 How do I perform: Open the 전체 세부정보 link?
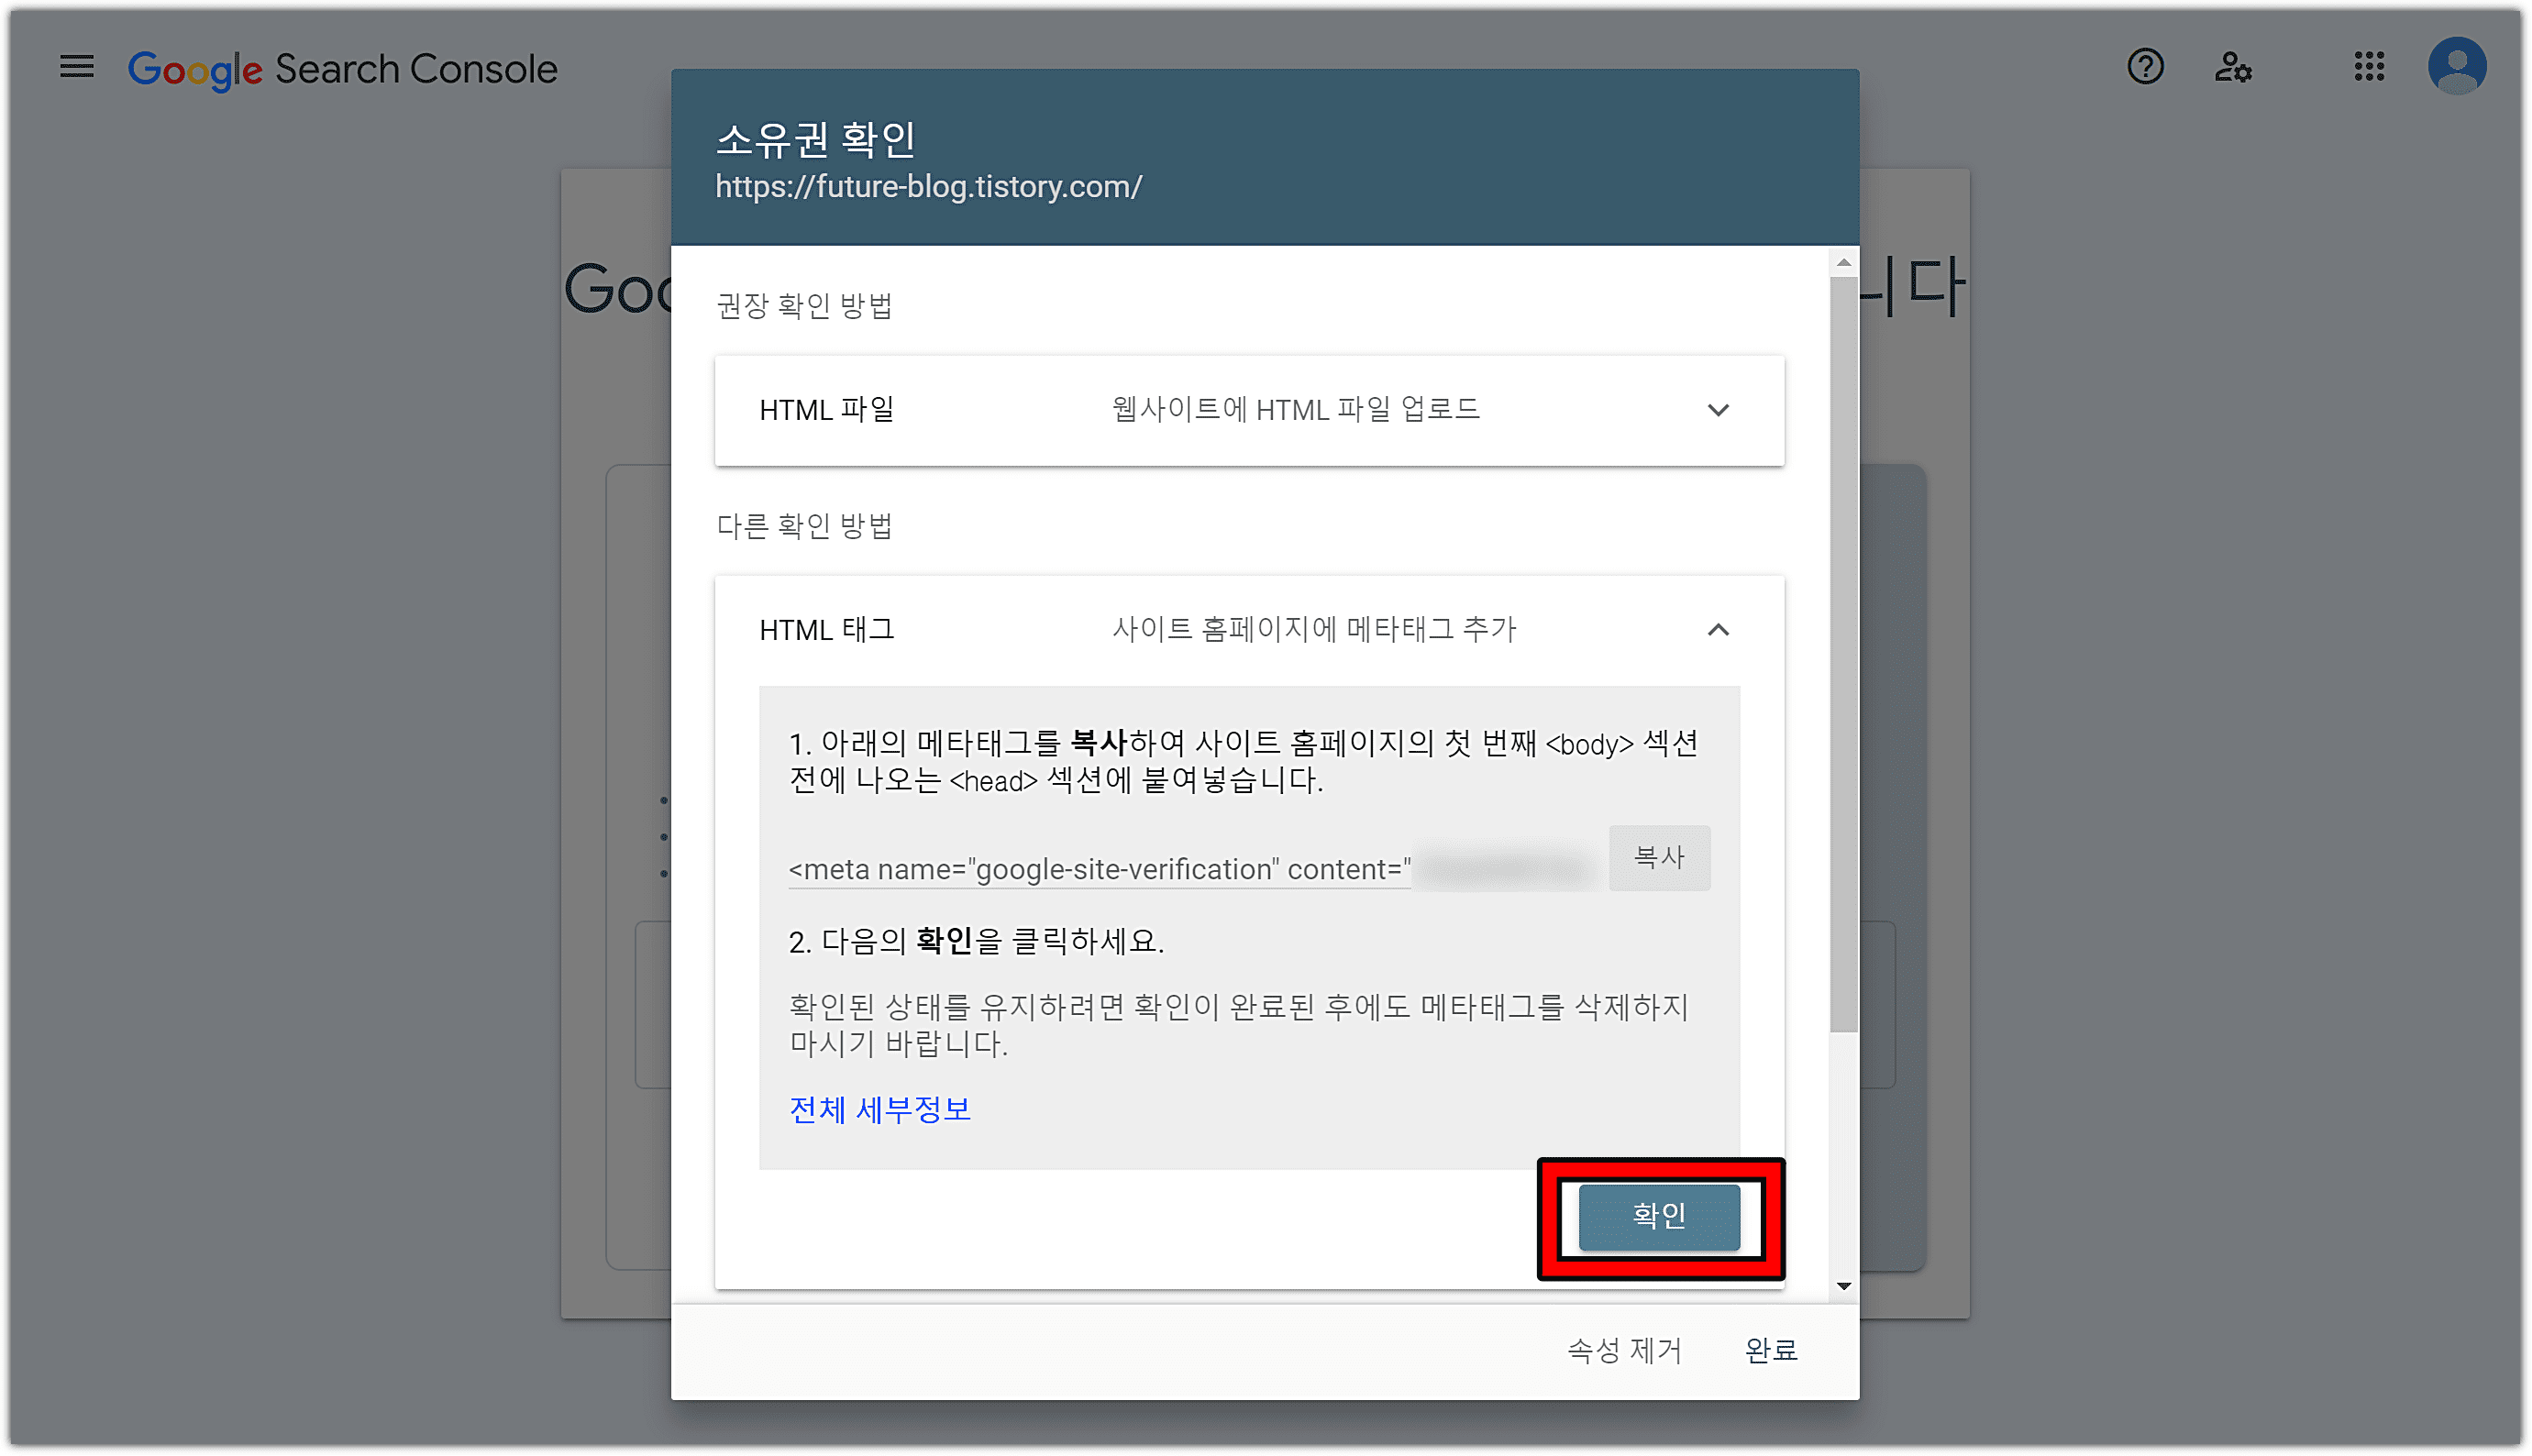879,1109
